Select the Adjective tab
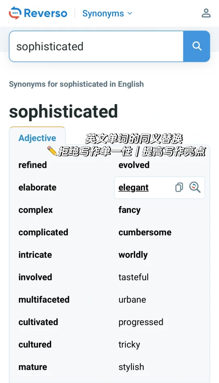Screen dimensions: 219x383 (37, 138)
